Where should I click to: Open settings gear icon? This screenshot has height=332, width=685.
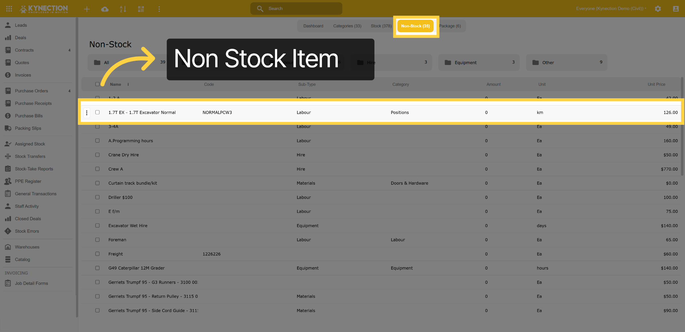tap(658, 9)
